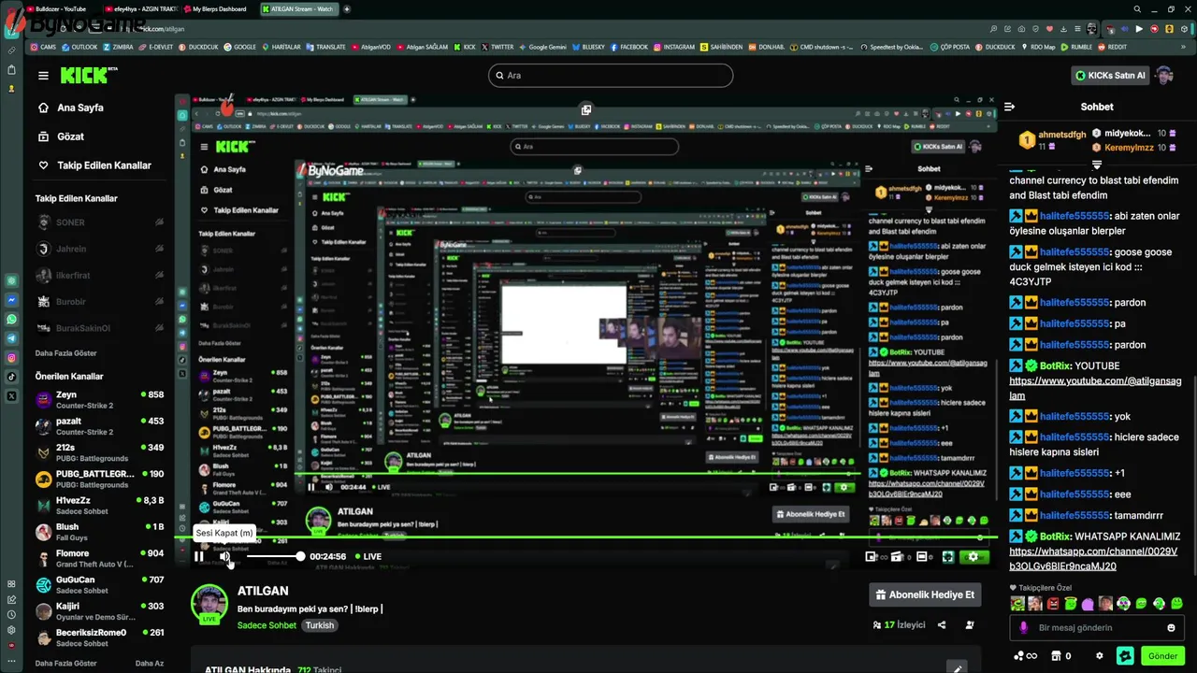The height and width of the screenshot is (673, 1197).
Task: Toggle theater mode in the player
Action: (922, 557)
